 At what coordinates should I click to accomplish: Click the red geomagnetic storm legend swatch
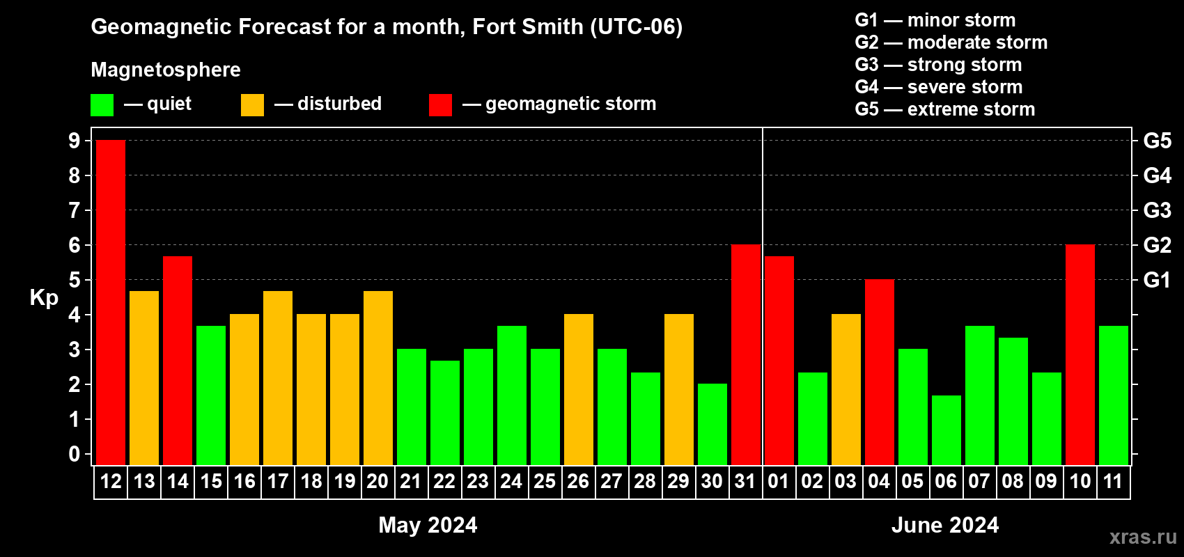coord(440,105)
